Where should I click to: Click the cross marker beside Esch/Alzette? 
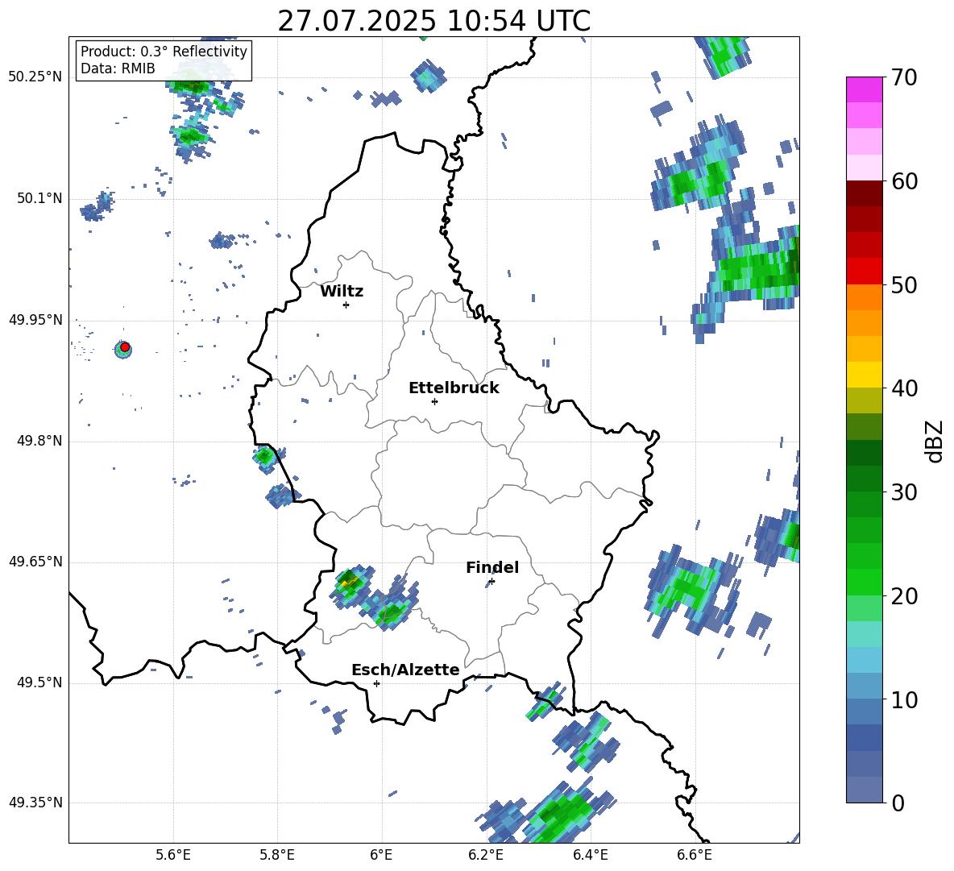pyautogui.click(x=376, y=683)
